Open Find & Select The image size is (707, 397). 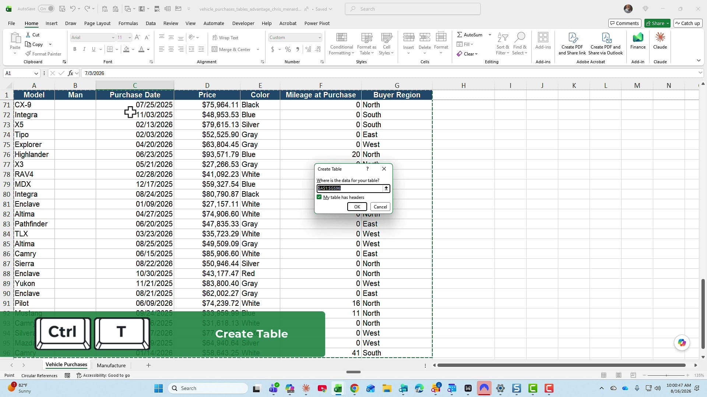[520, 44]
